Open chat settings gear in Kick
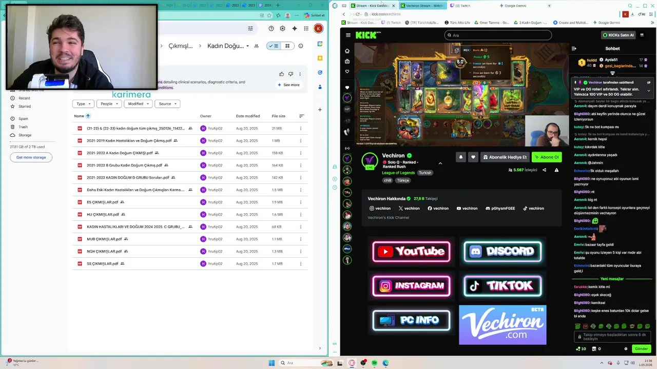The width and height of the screenshot is (657, 369). click(x=626, y=348)
